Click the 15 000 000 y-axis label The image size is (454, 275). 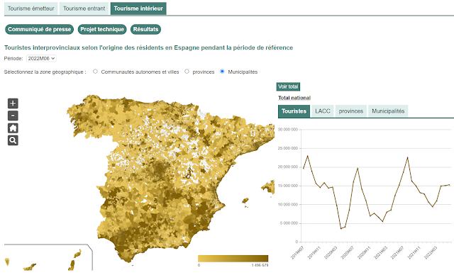pyautogui.click(x=288, y=186)
